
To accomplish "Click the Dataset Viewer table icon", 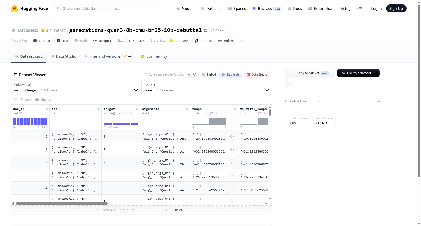I will 16,75.
